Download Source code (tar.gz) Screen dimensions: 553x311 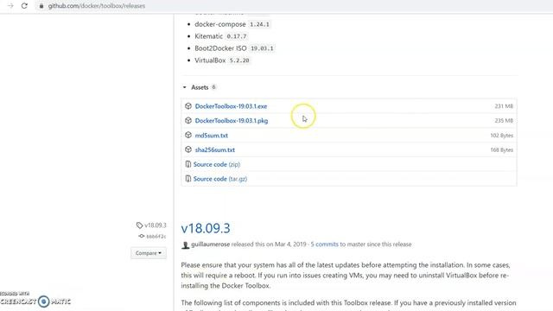(x=220, y=179)
